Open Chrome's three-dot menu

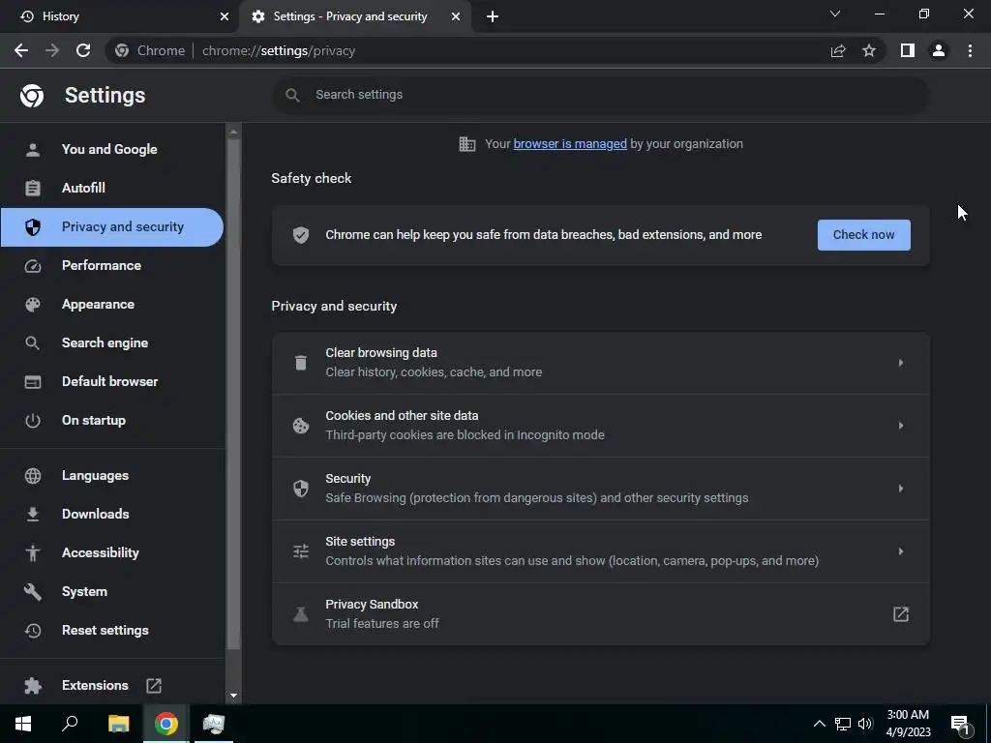(x=970, y=50)
